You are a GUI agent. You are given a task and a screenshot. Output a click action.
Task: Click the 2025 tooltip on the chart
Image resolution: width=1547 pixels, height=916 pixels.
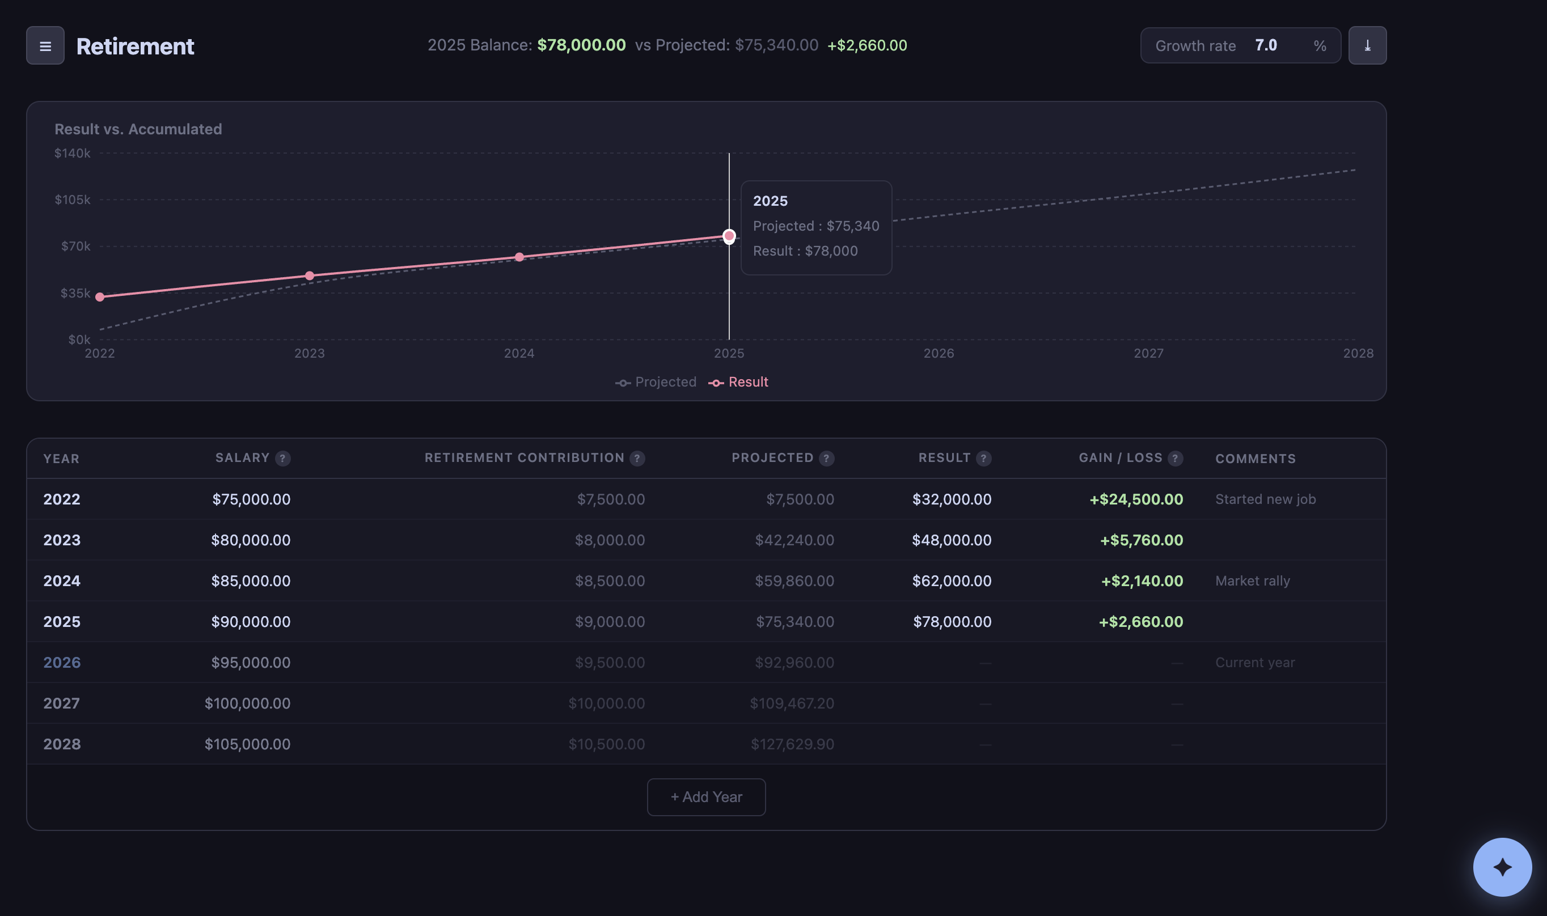pos(815,227)
